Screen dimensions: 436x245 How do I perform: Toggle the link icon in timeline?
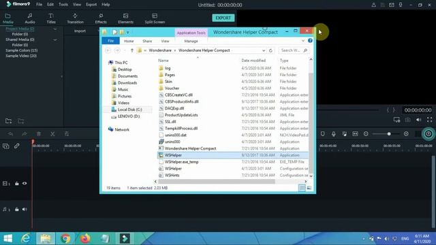16,146
